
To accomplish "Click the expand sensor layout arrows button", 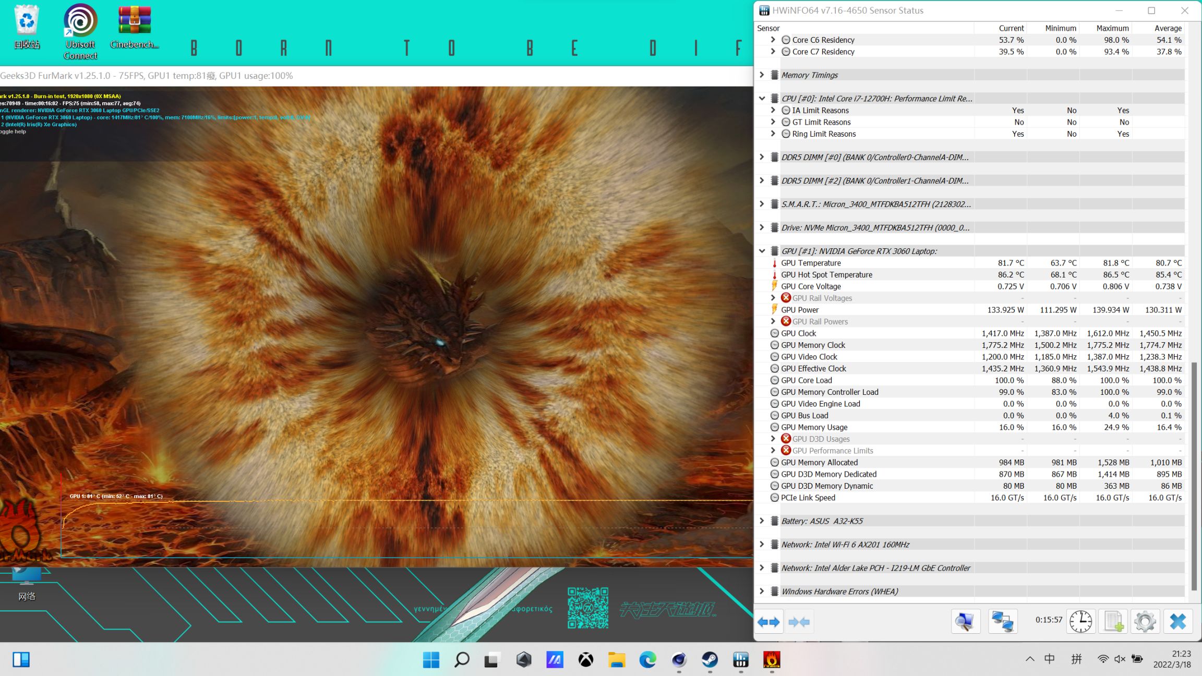I will tap(768, 621).
